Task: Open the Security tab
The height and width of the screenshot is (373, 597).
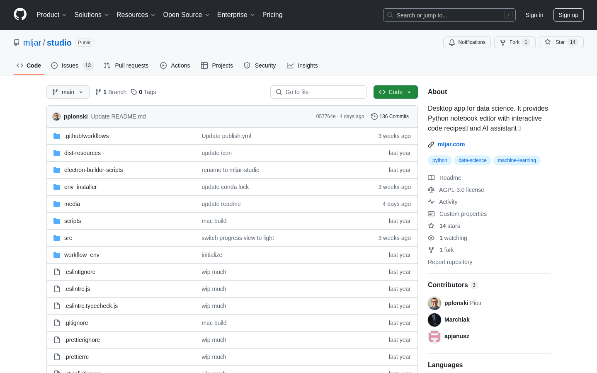Action: (x=260, y=65)
